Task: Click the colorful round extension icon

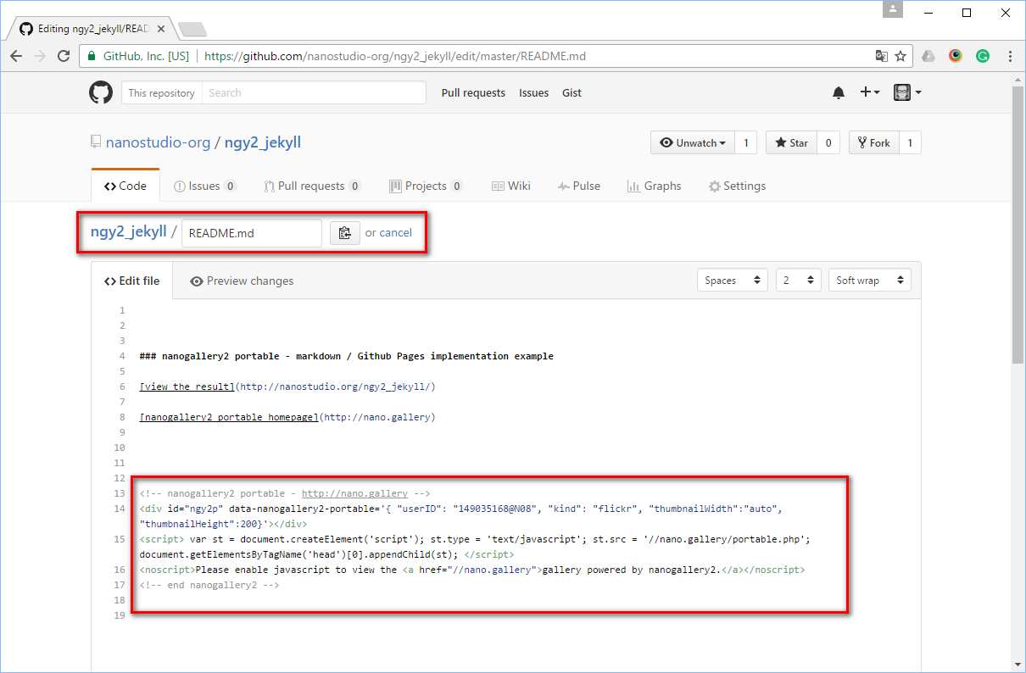Action: 956,56
